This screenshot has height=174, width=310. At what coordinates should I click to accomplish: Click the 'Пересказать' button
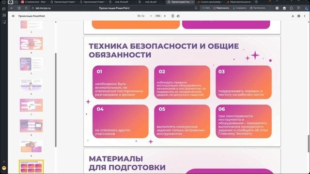(x=221, y=8)
